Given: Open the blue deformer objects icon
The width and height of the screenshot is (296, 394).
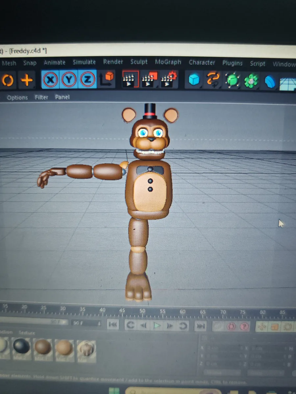Looking at the screenshot, I should coord(270,81).
